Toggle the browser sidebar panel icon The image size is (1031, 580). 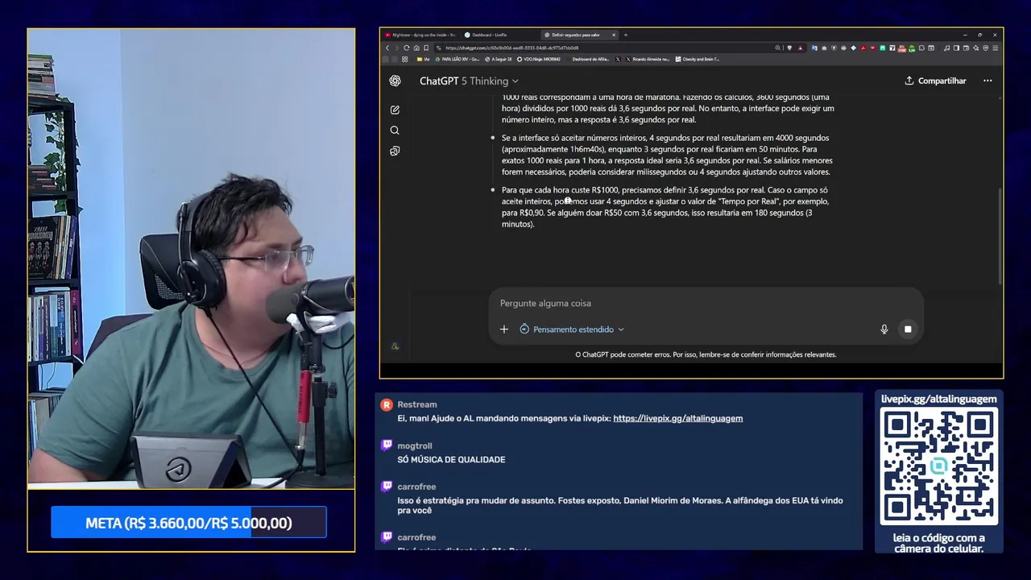[956, 48]
